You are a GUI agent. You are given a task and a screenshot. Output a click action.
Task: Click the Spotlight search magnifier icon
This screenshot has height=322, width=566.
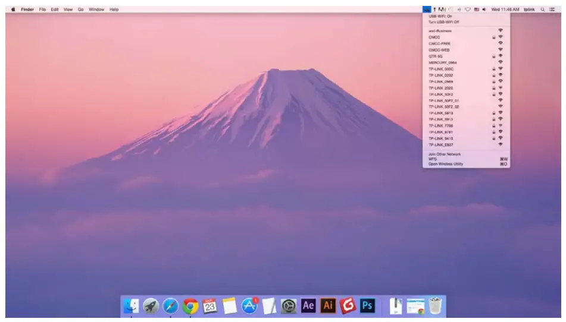(x=543, y=10)
